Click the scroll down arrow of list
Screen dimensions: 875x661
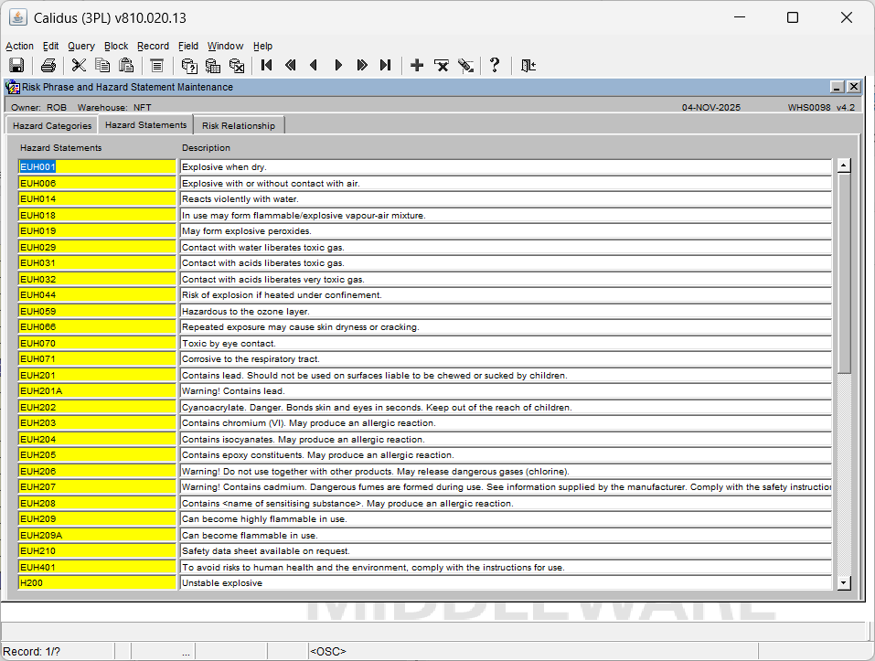pos(844,582)
